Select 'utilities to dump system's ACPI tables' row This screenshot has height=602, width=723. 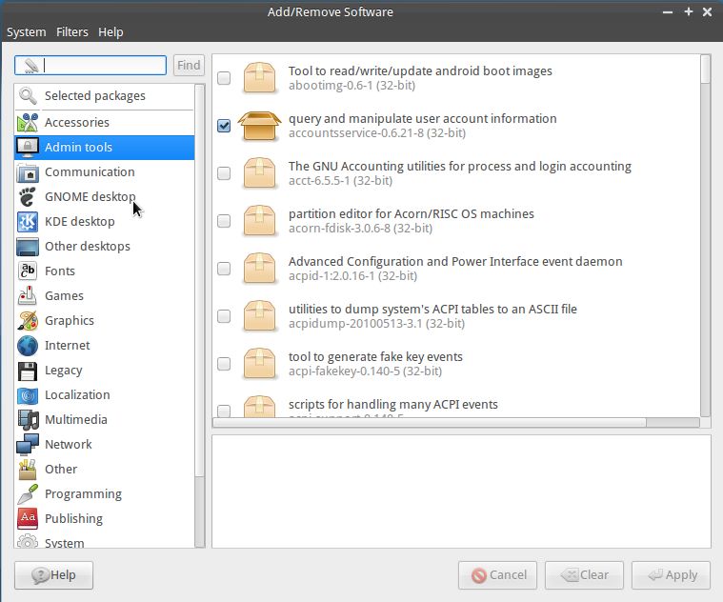coord(456,316)
